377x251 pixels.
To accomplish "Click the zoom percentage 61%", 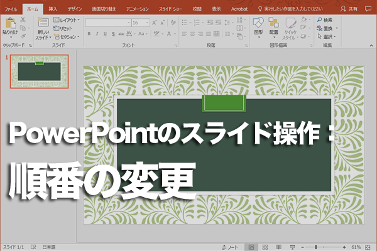I will click(x=356, y=247).
